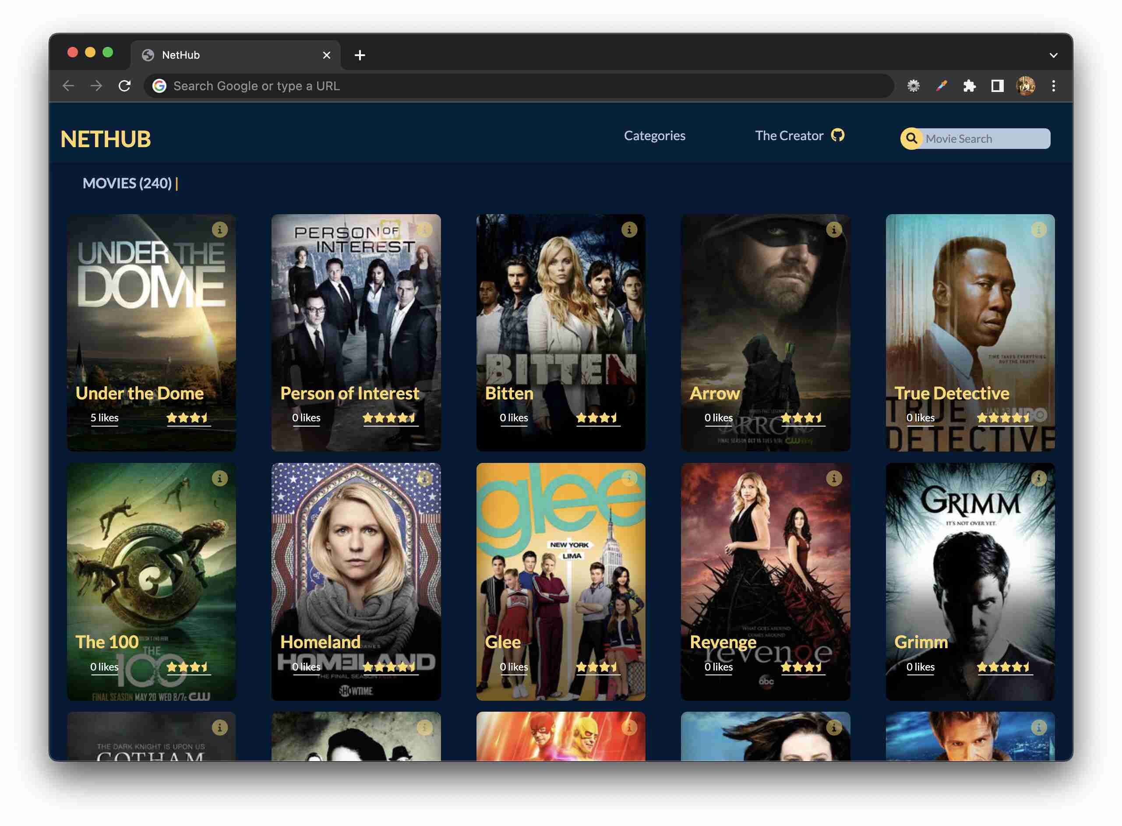Viewport: 1122px width, 826px height.
Task: Click the magnifier icon in the movie search bar
Action: pos(911,138)
